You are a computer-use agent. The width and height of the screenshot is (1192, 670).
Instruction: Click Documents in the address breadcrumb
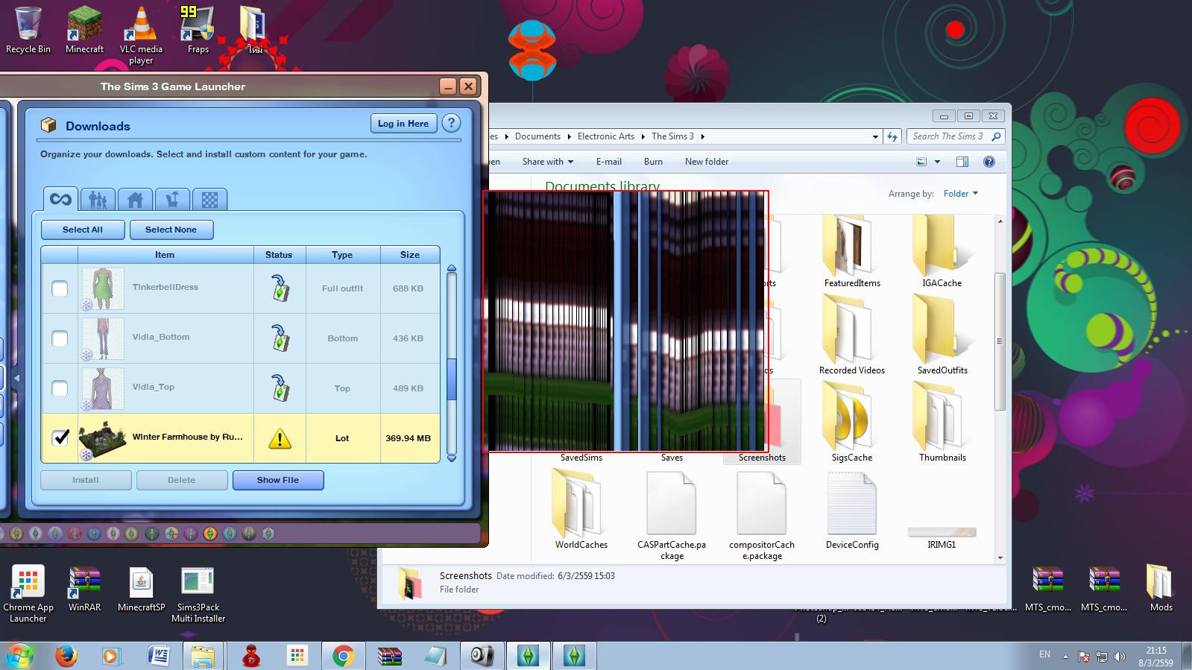click(x=537, y=136)
